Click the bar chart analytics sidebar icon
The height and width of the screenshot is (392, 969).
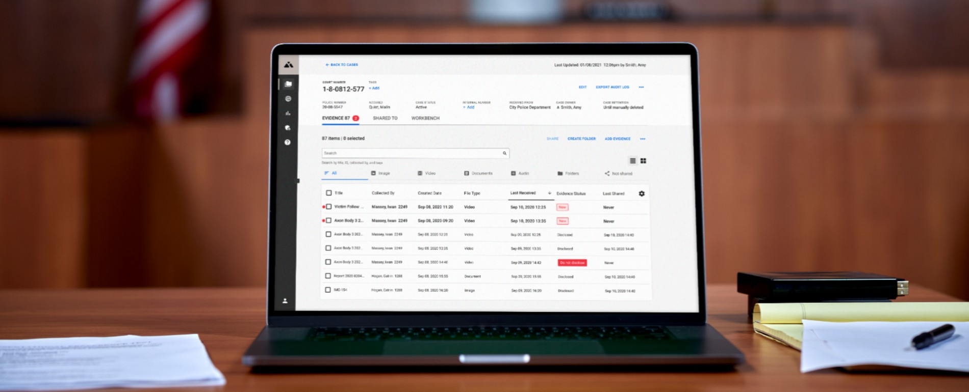pyautogui.click(x=288, y=113)
